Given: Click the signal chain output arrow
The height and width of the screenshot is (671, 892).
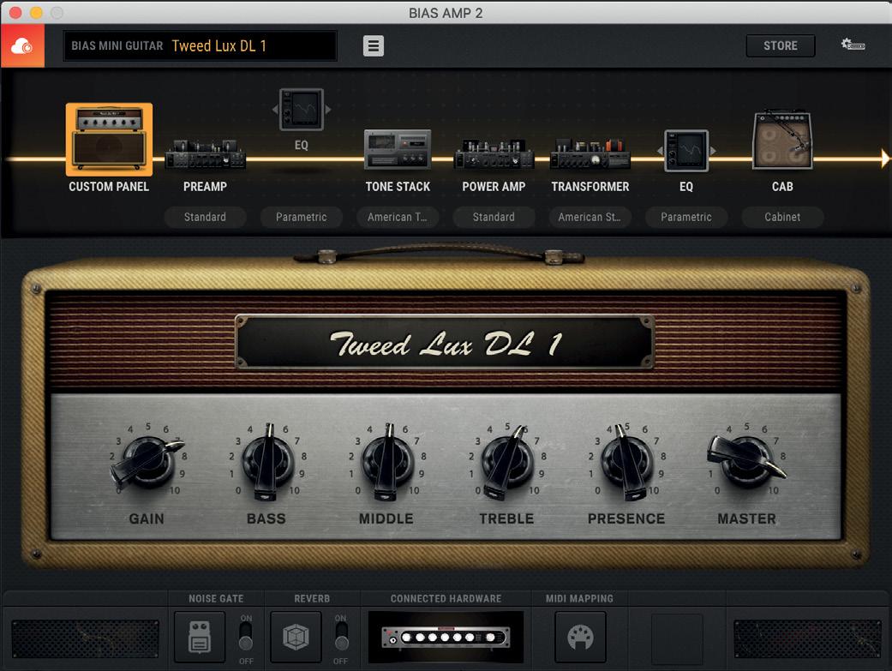Looking at the screenshot, I should coord(885,159).
